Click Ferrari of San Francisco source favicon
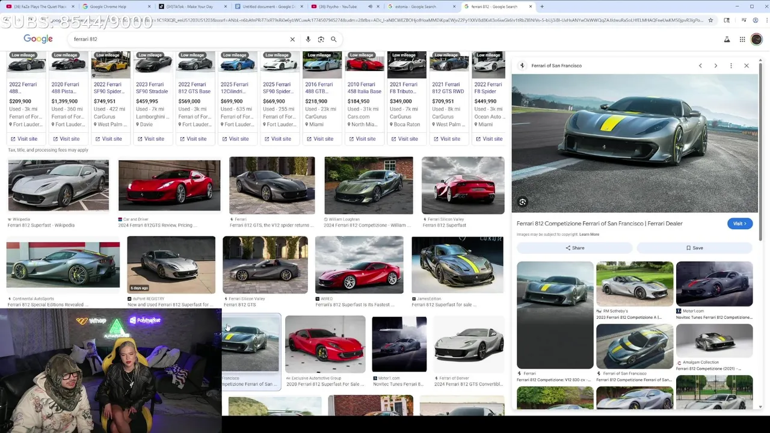Viewport: 770px width, 433px height. click(522, 66)
